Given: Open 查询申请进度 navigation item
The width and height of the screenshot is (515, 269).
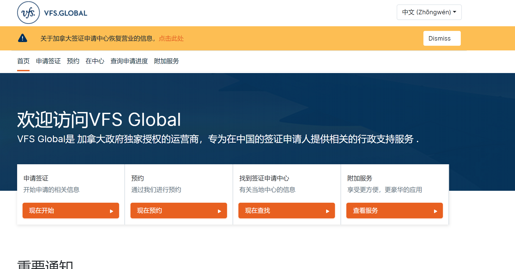Looking at the screenshot, I should pyautogui.click(x=129, y=61).
